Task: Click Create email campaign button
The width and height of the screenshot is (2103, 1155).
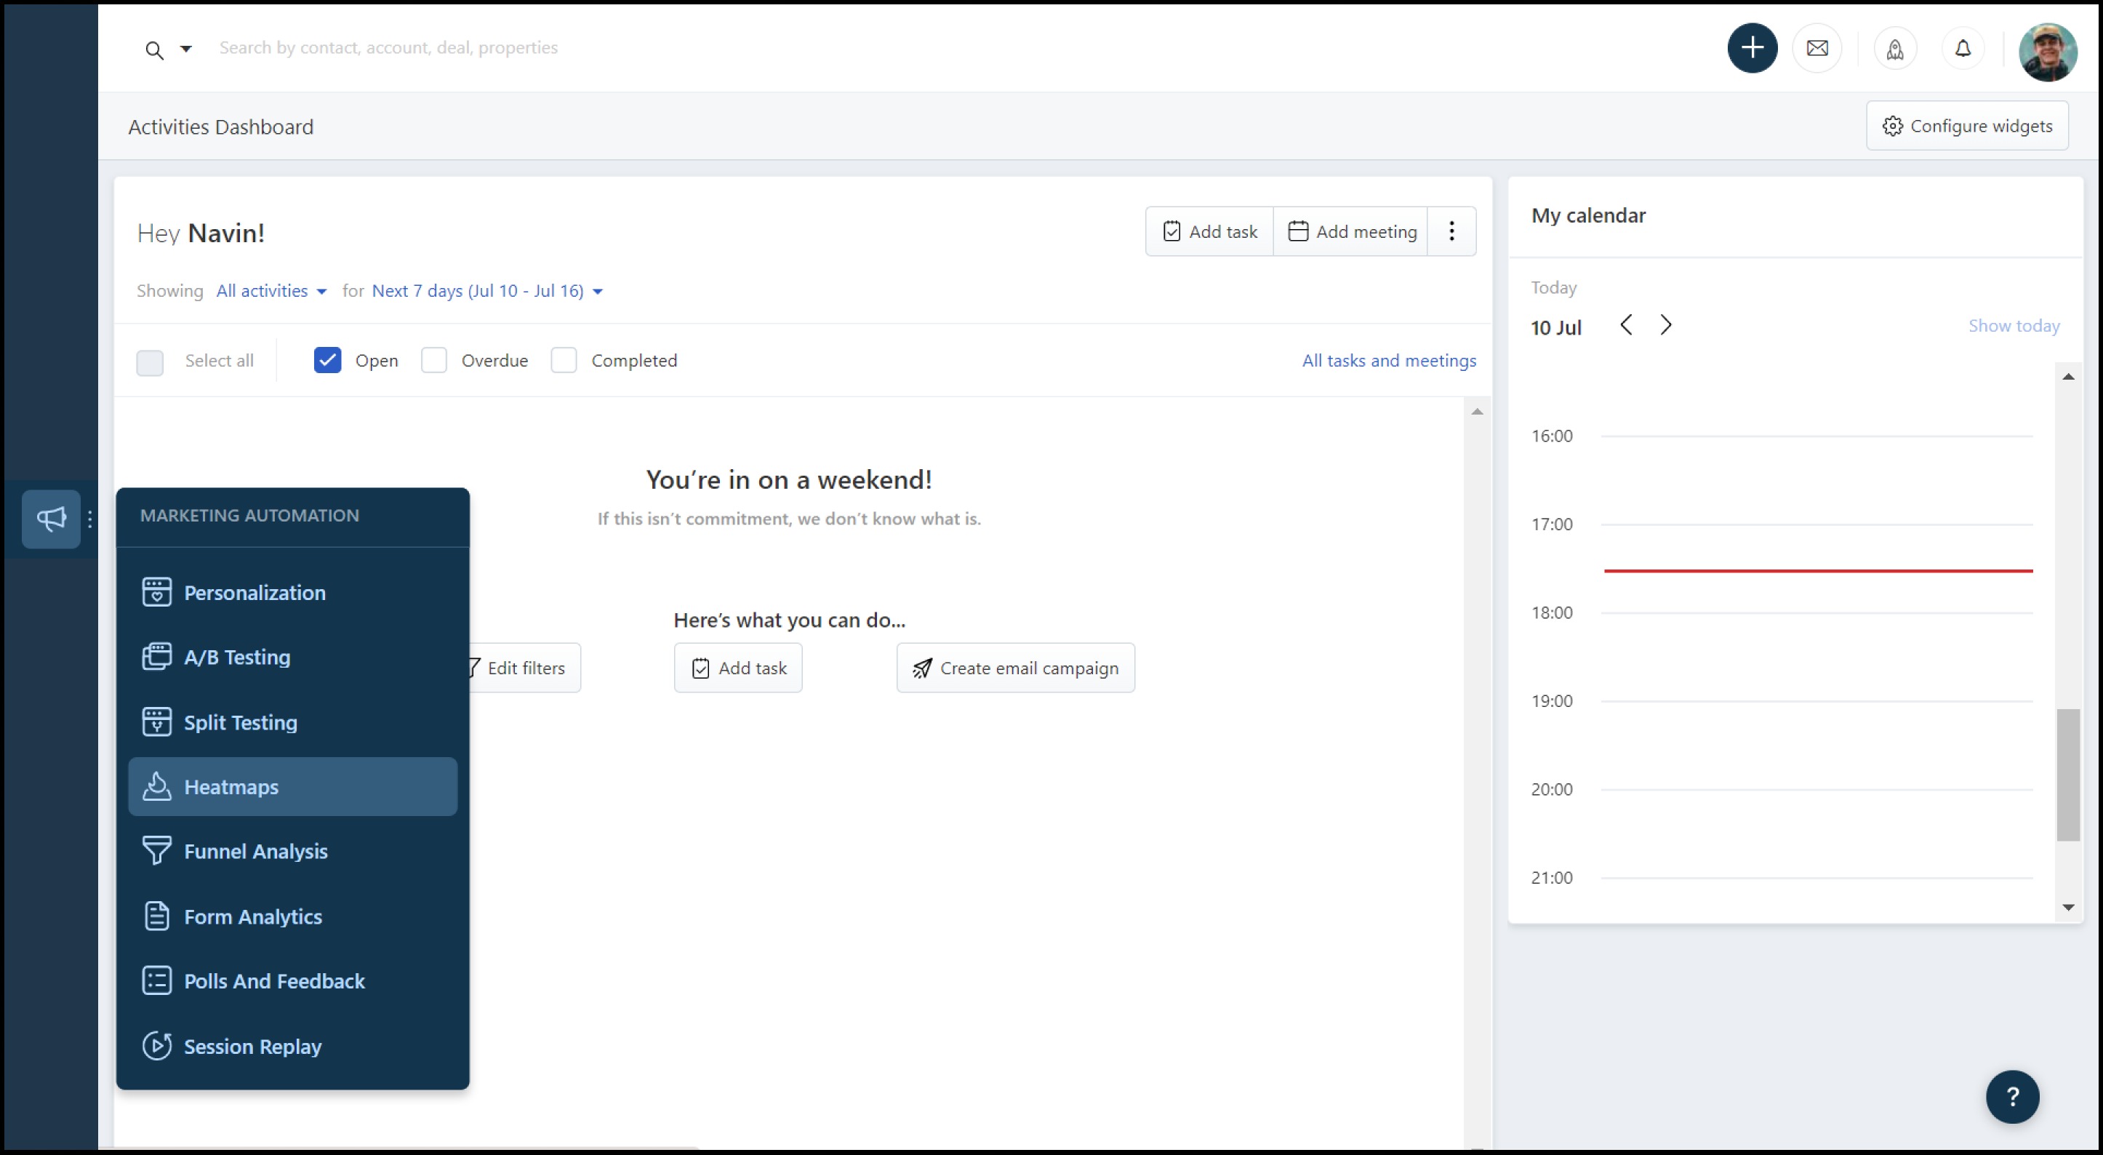Action: 1014,668
